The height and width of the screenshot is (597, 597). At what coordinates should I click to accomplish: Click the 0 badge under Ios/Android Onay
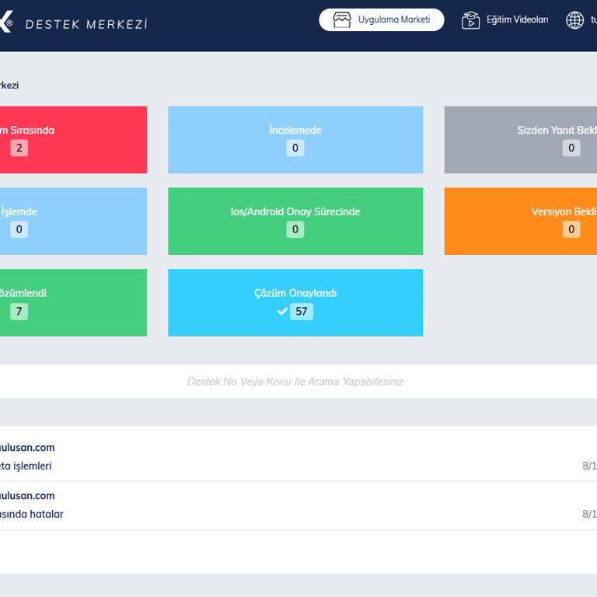point(295,229)
